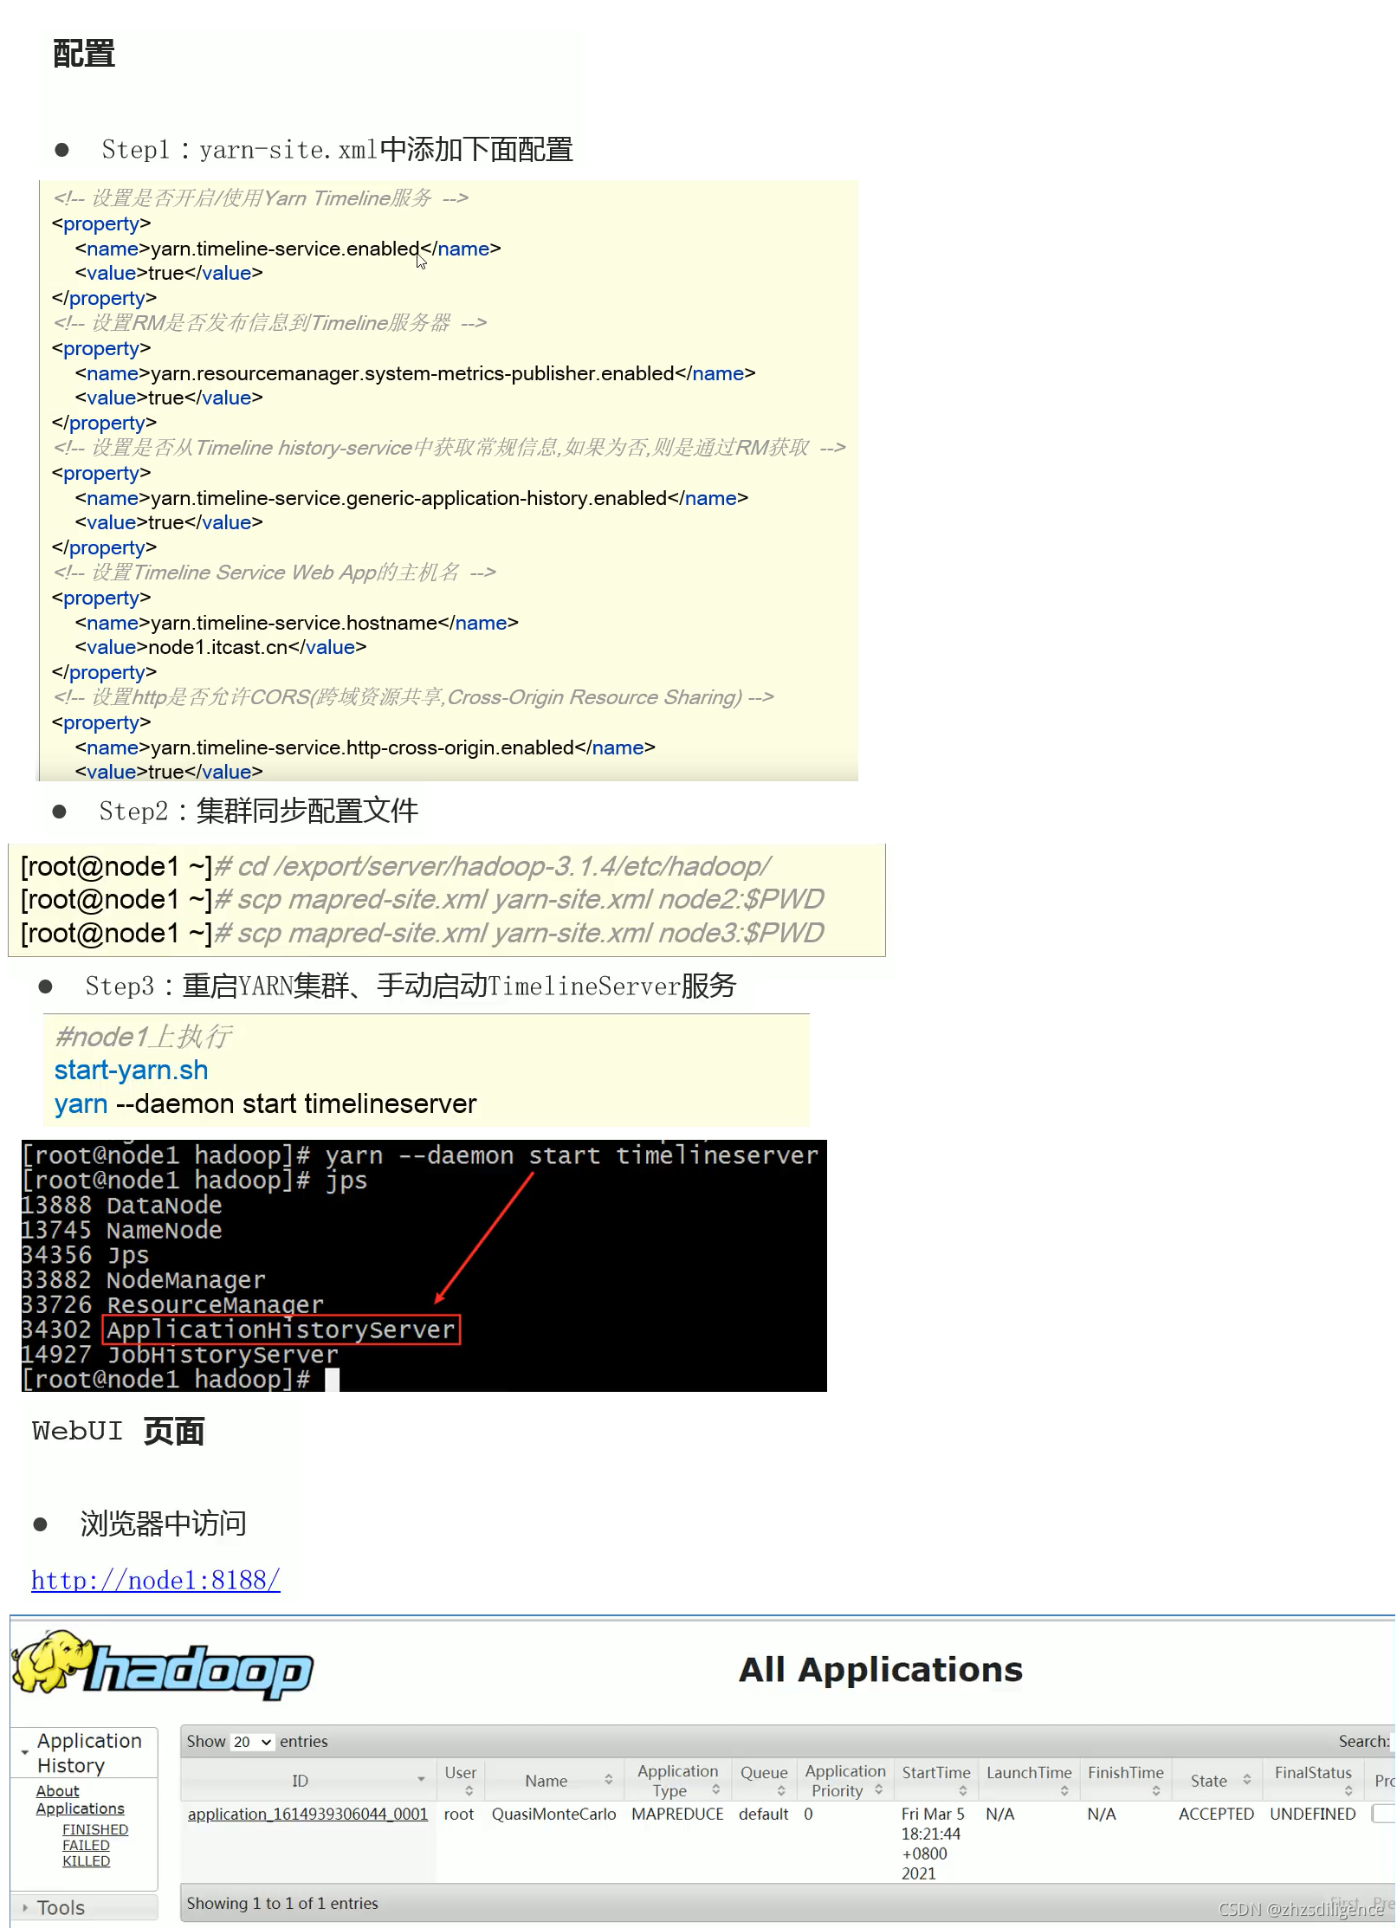Open application_1614939306044_0001 details
This screenshot has width=1397, height=1928.
[307, 1814]
